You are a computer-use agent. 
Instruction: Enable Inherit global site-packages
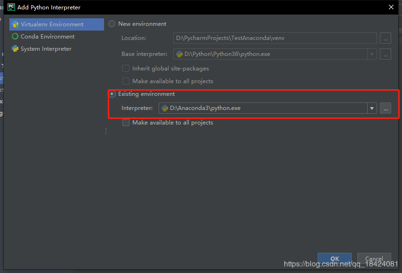pyautogui.click(x=126, y=69)
